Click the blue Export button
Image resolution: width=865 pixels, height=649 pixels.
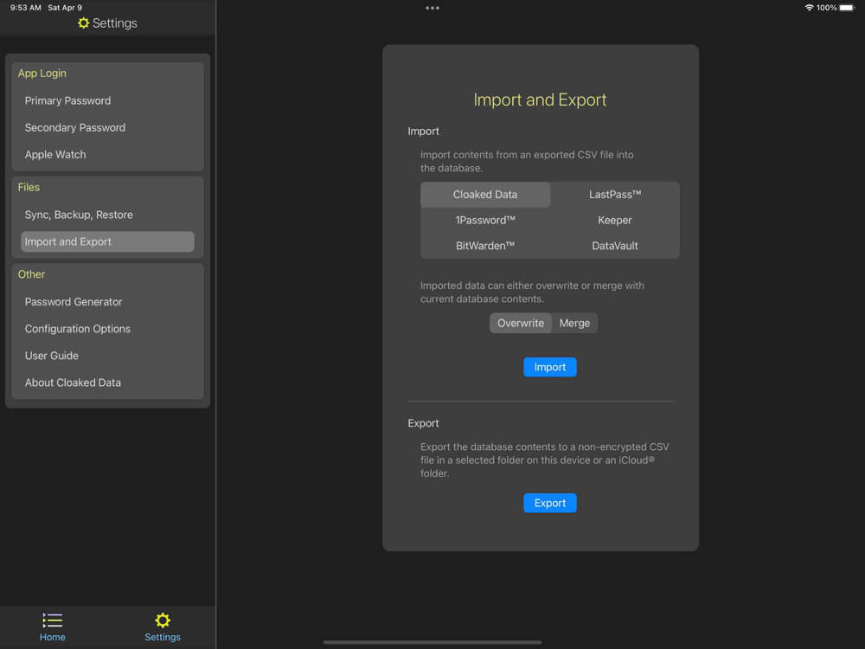click(x=550, y=503)
